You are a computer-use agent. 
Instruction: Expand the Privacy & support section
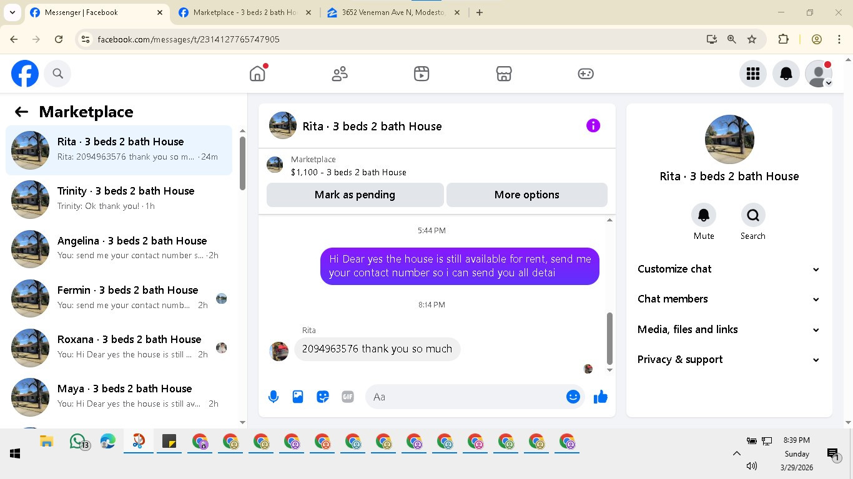[729, 359]
